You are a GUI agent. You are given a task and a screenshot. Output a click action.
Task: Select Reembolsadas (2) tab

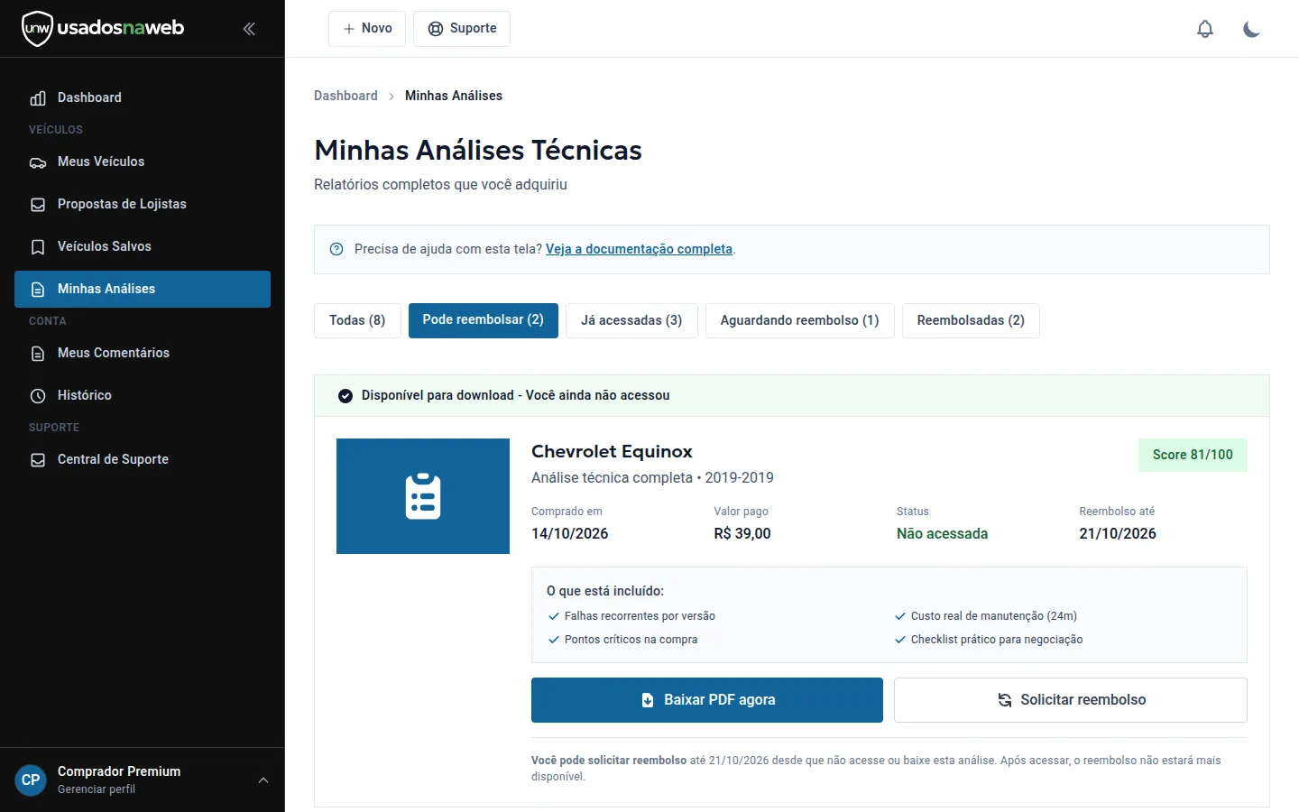971,320
